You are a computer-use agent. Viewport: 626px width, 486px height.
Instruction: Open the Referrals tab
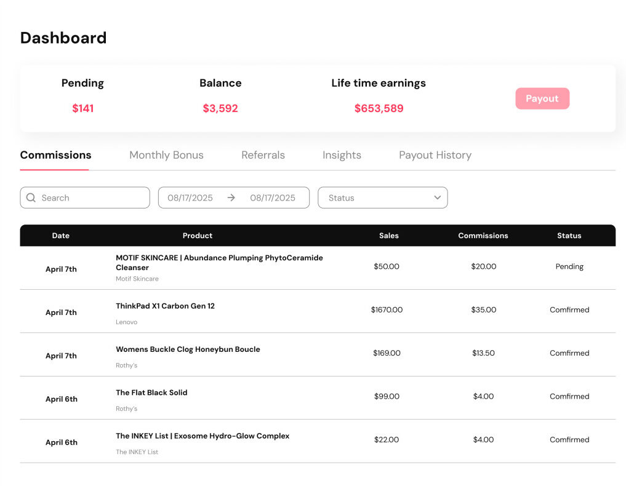[263, 155]
